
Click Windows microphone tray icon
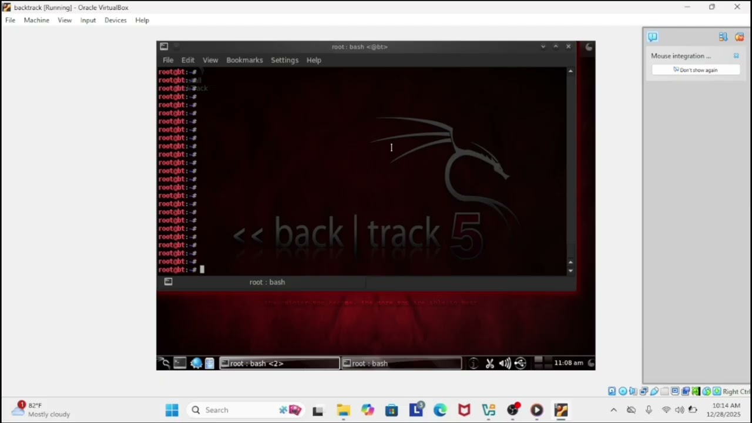649,410
